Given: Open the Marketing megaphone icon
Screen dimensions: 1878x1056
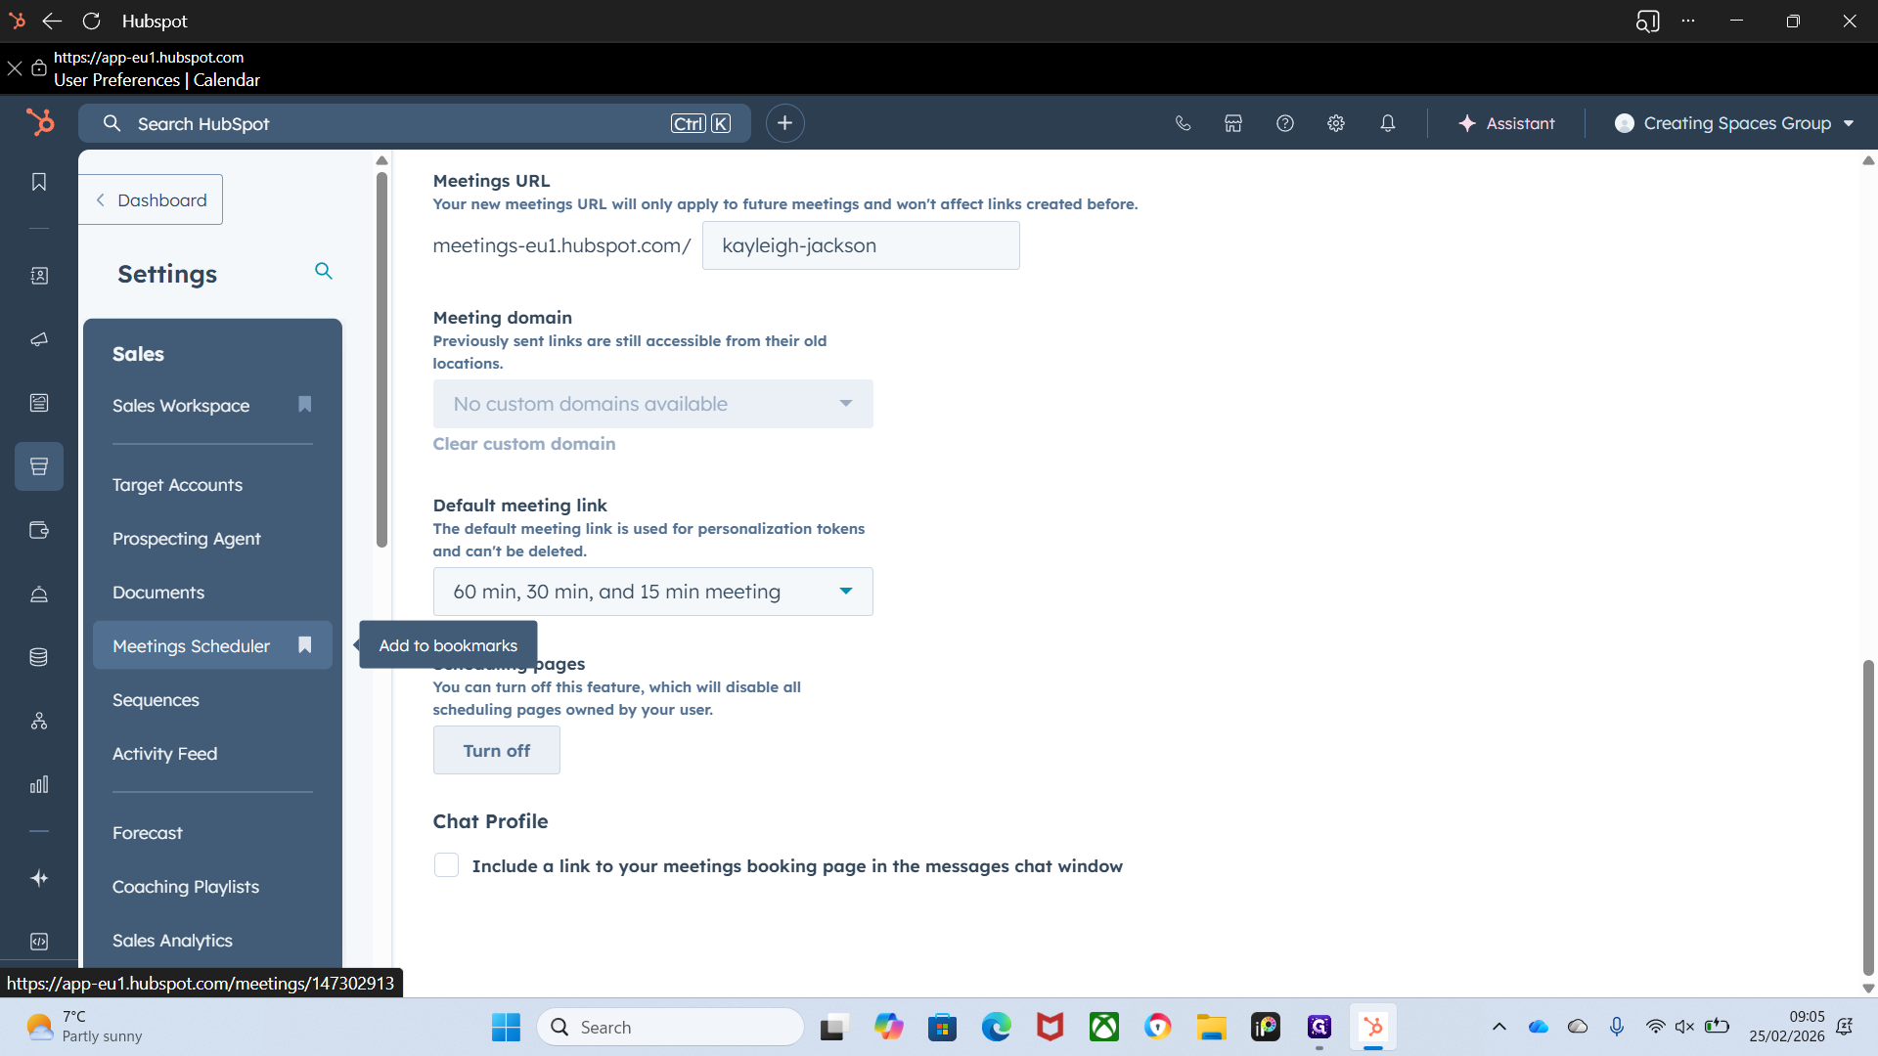Looking at the screenshot, I should [39, 339].
